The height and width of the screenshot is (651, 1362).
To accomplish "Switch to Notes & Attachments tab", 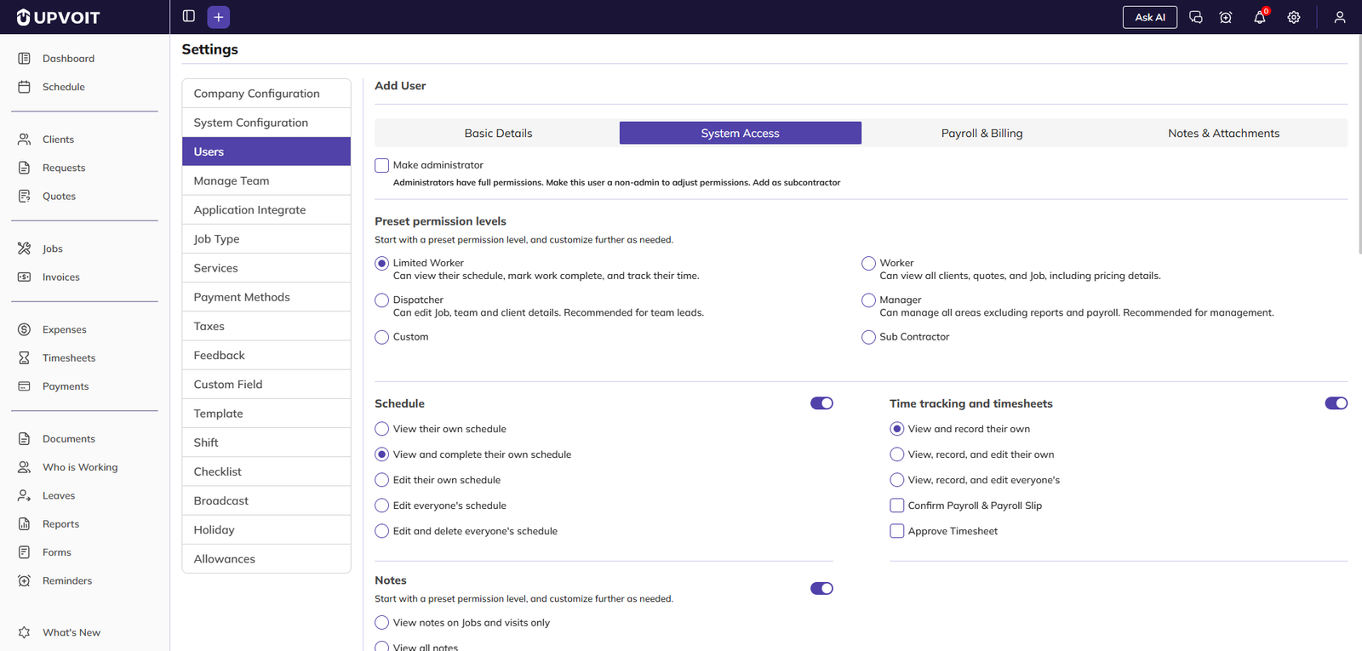I will pos(1224,133).
